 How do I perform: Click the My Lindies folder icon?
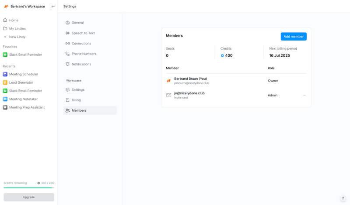(x=5, y=28)
